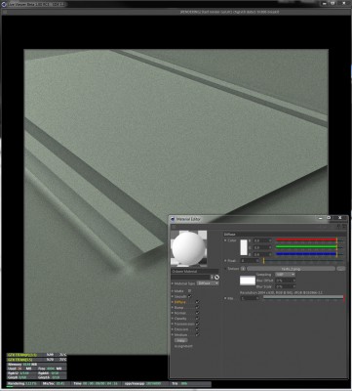This screenshot has width=352, height=391.
Task: Open the Sampling dropdown
Action: click(x=285, y=275)
